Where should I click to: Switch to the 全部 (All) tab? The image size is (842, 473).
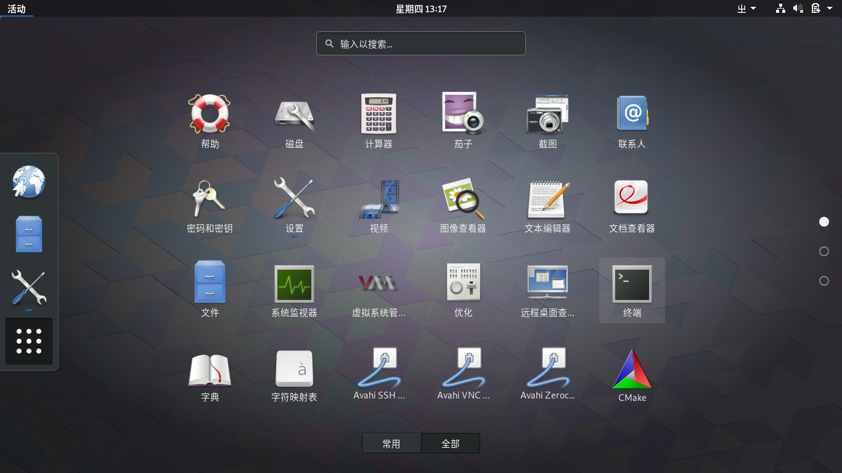(x=451, y=443)
